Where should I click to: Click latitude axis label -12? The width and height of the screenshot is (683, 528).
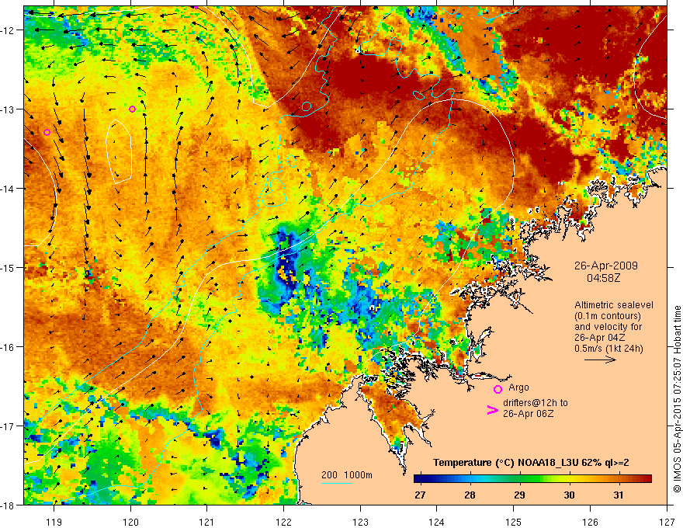point(9,30)
